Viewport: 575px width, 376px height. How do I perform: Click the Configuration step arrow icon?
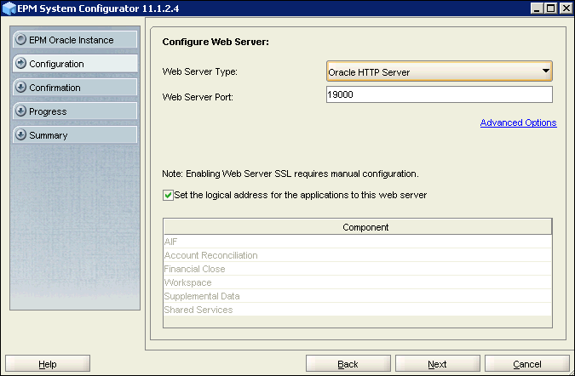click(x=21, y=63)
